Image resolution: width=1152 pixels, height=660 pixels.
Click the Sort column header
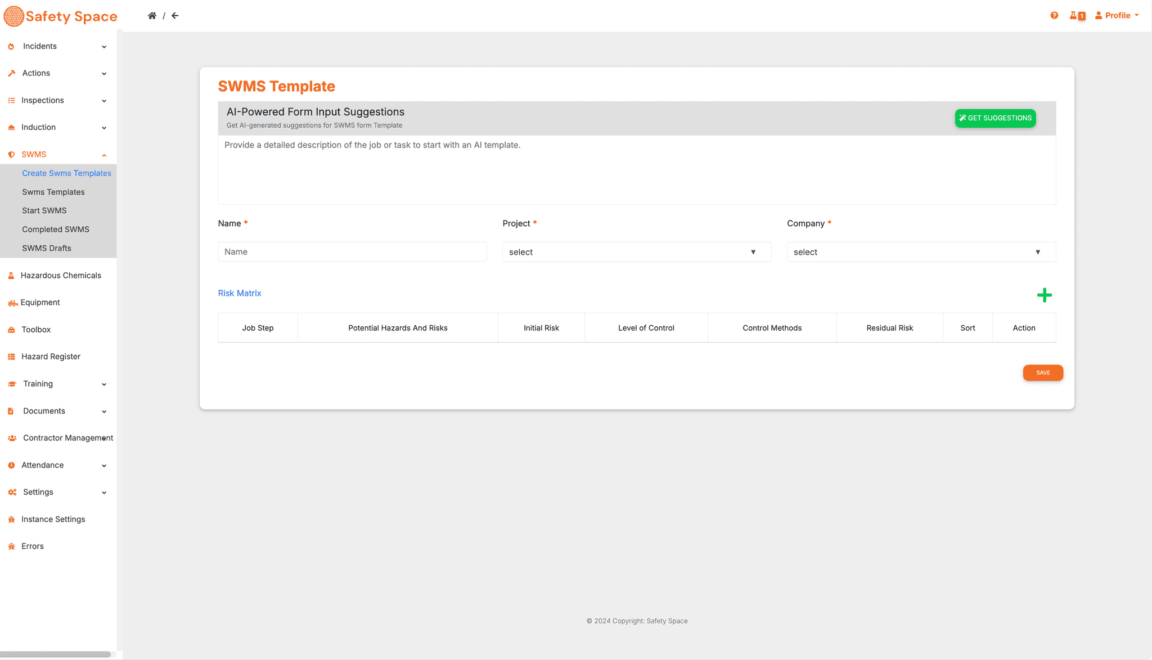tap(967, 328)
